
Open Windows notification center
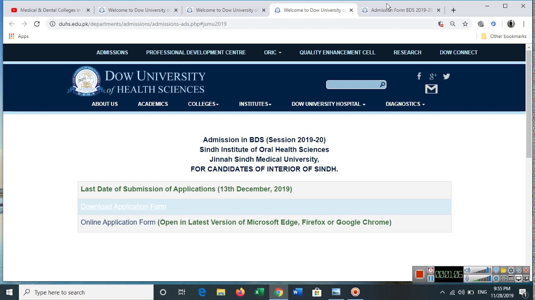click(x=523, y=292)
